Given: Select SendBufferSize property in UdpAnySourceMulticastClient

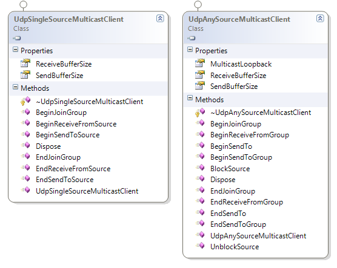Looking at the screenshot, I should [x=234, y=87].
